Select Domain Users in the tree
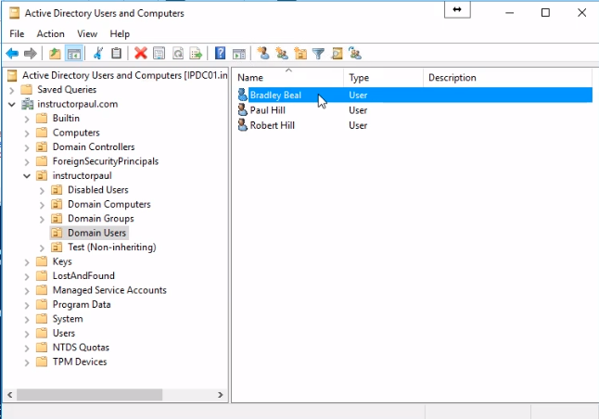The image size is (599, 419). (96, 233)
